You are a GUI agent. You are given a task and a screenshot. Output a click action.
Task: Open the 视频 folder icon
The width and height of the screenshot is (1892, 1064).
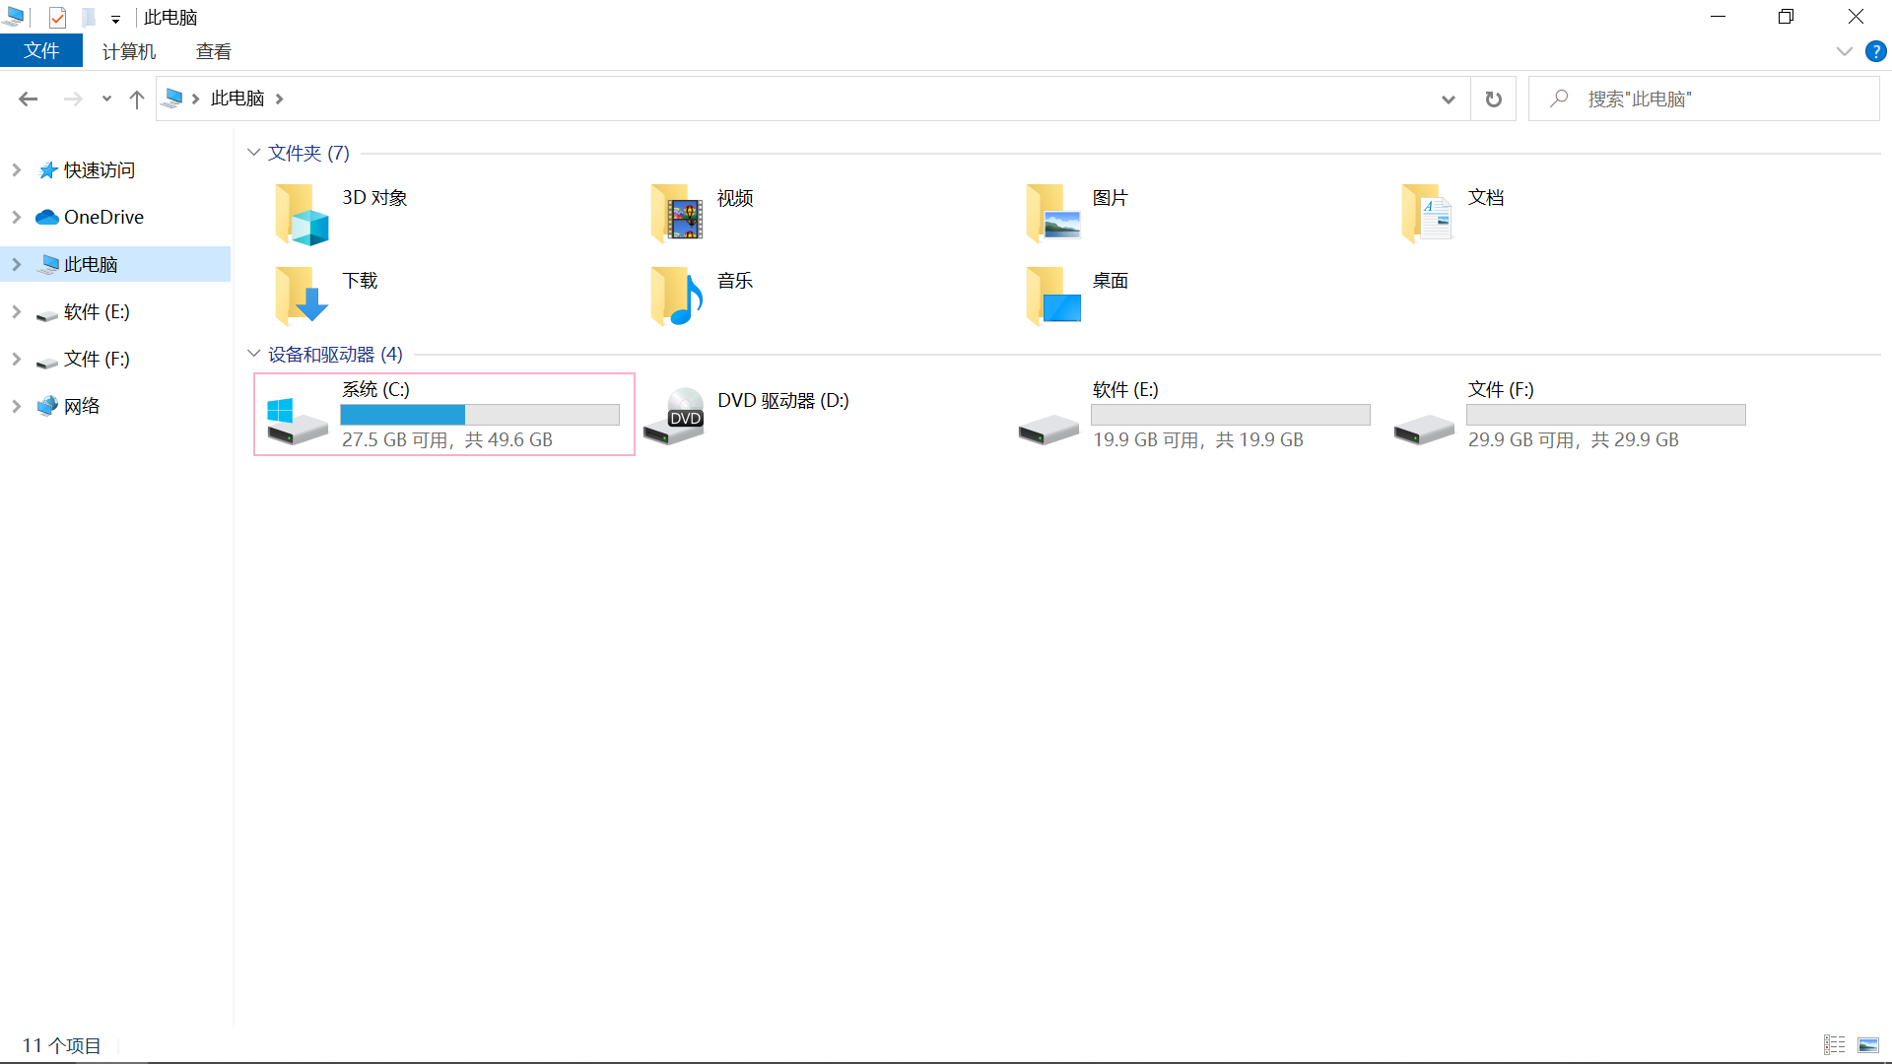click(x=676, y=214)
